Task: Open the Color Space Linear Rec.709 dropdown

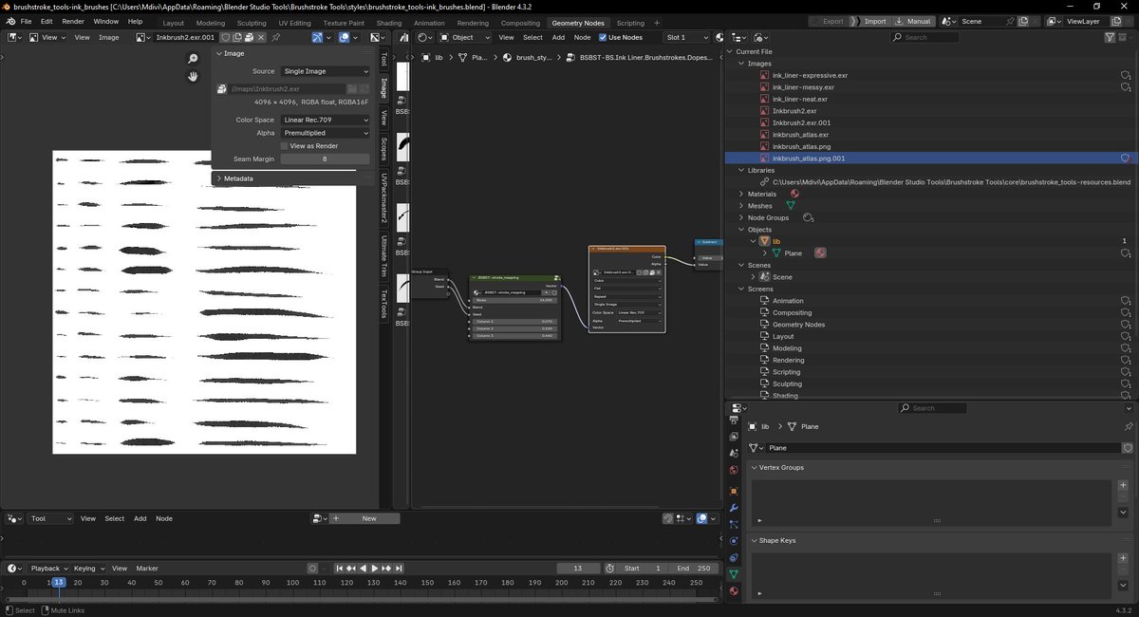Action: pyautogui.click(x=325, y=120)
